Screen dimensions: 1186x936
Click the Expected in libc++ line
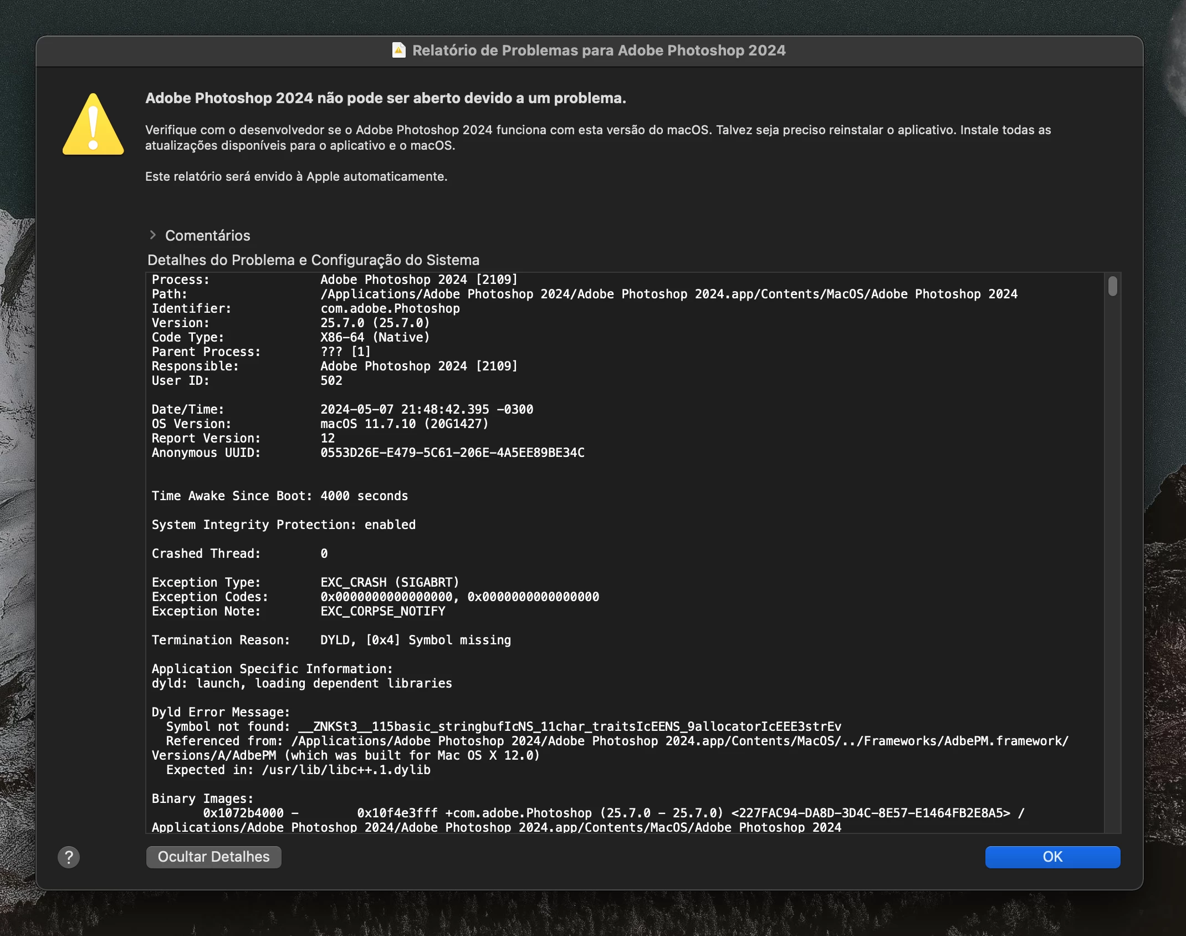tap(298, 770)
